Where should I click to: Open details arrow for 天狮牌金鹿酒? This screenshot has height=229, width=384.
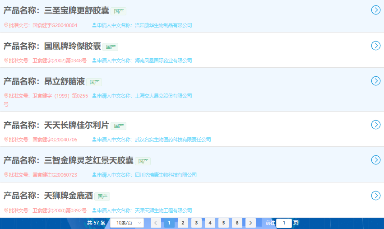376,196
